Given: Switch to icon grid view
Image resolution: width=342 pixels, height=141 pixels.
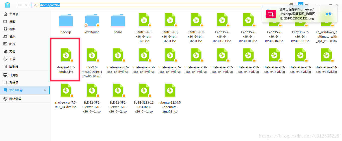Looking at the screenshot, I should pyautogui.click(x=300, y=5).
